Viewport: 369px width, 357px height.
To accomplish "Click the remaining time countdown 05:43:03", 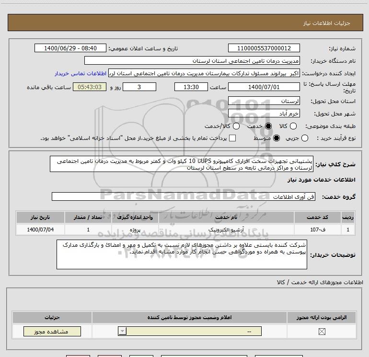I will tap(90, 87).
